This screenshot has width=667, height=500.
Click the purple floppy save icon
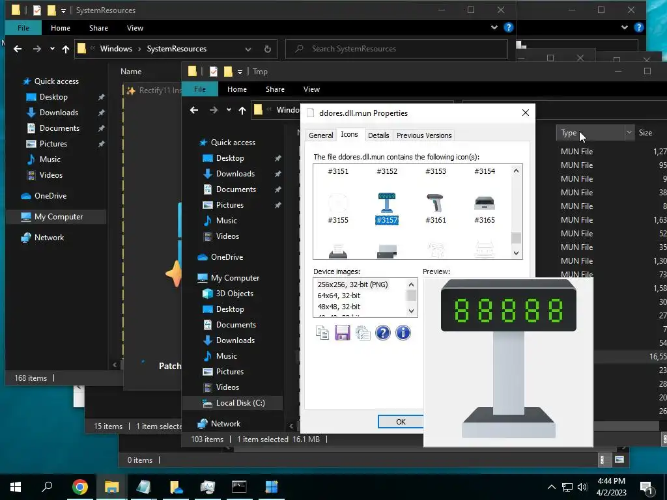pyautogui.click(x=343, y=333)
